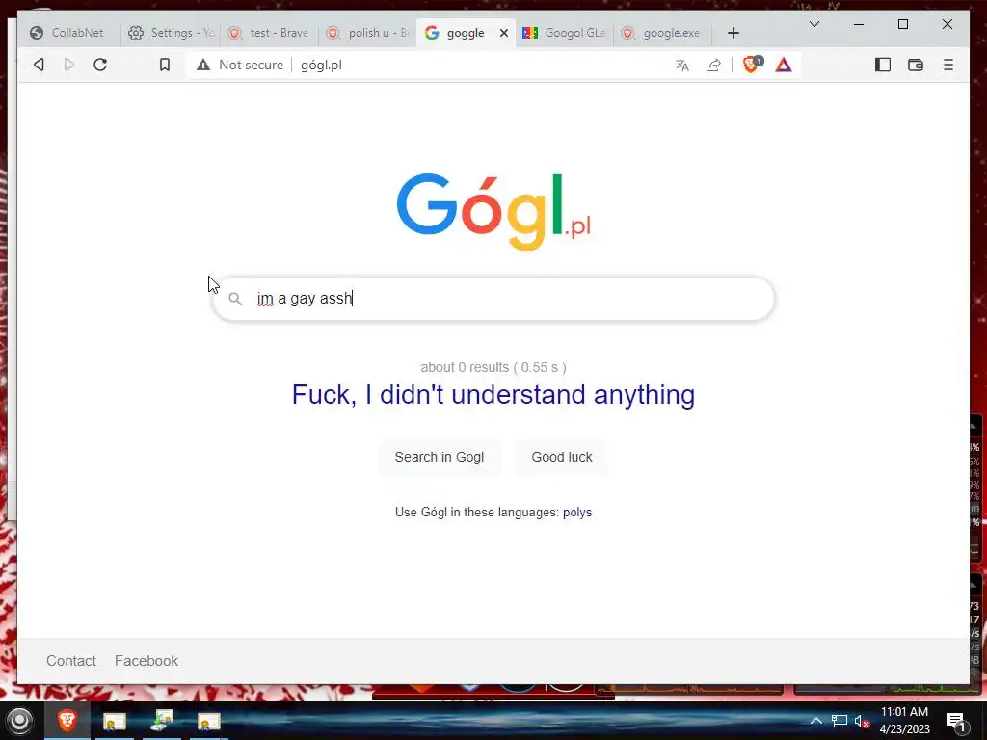Click the Good luck button
The image size is (987, 740).
[x=562, y=457]
